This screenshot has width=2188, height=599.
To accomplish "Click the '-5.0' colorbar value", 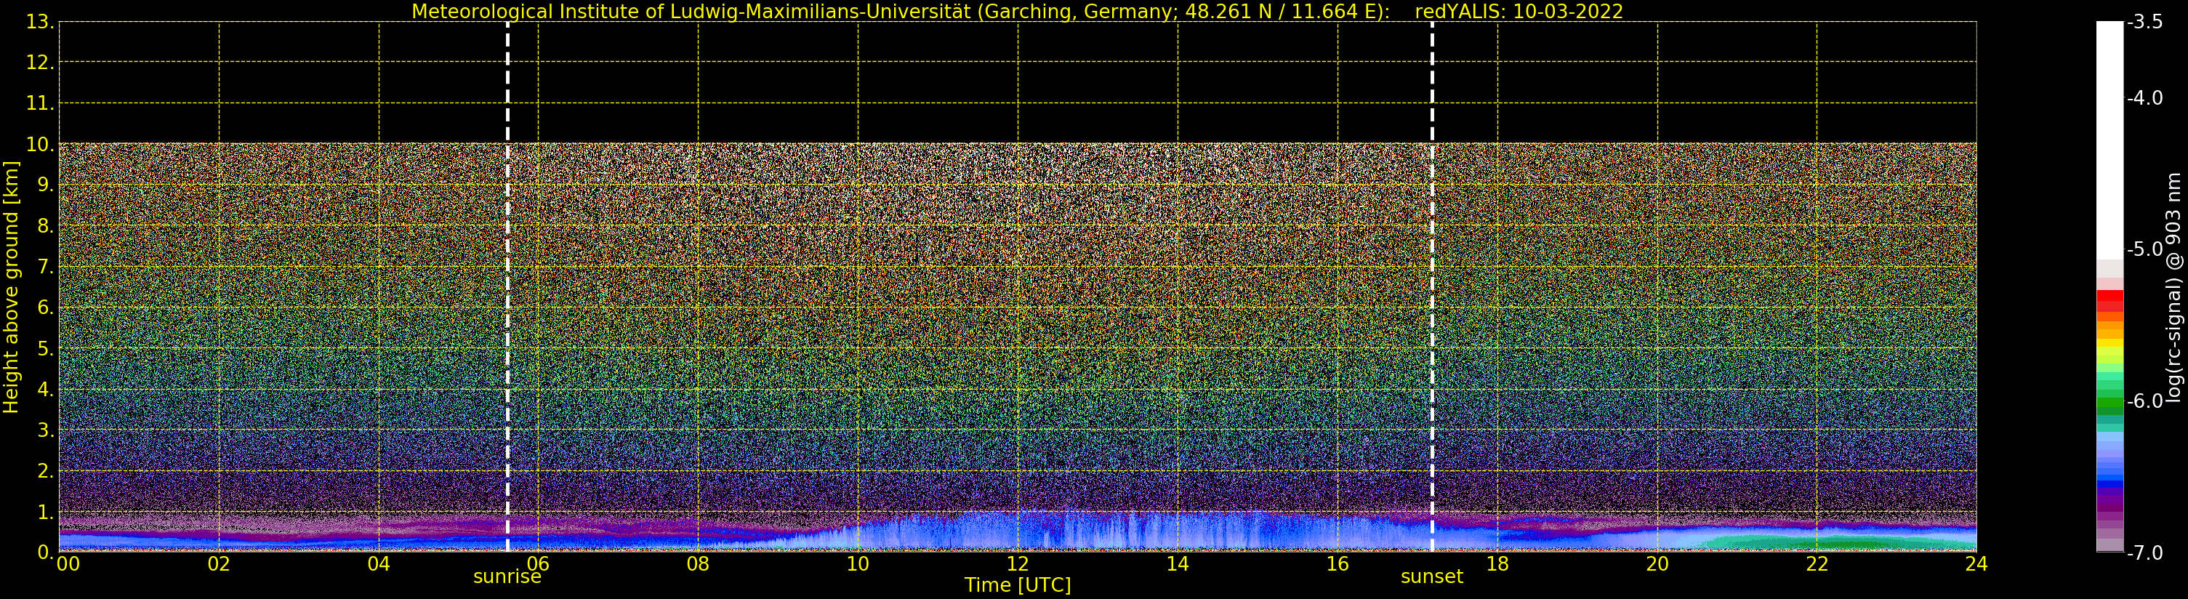I will [2144, 249].
